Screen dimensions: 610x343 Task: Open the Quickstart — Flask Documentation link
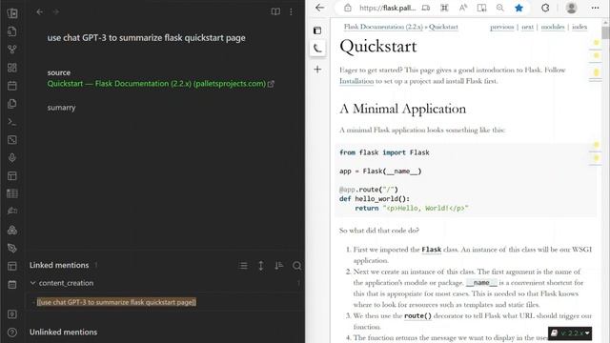pyautogui.click(x=156, y=84)
